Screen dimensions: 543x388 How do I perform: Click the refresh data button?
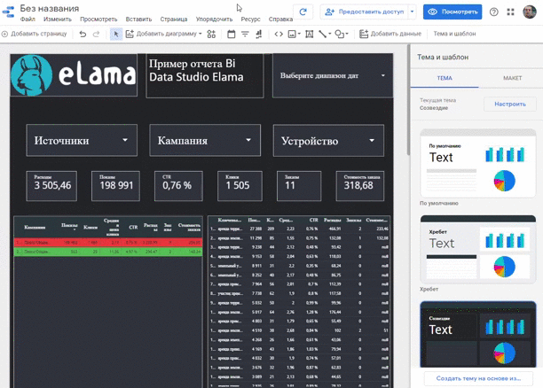pyautogui.click(x=303, y=12)
